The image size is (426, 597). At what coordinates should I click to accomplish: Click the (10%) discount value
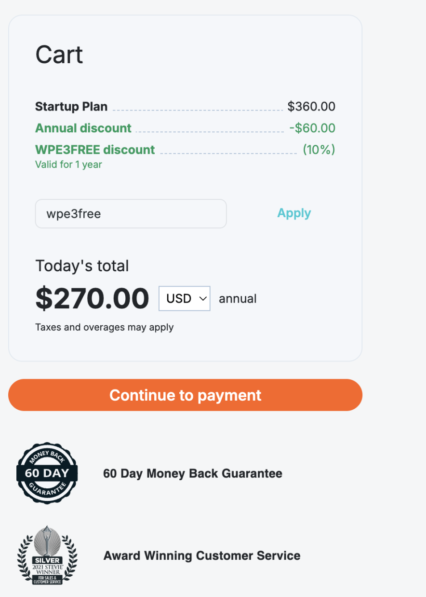[x=319, y=150]
